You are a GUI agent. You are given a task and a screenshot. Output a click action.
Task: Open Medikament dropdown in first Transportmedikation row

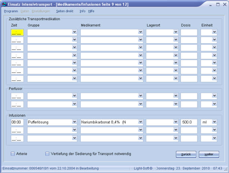pos(140,32)
